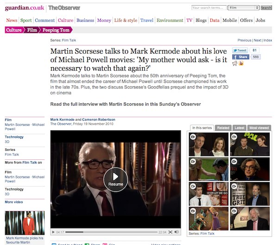278x245 pixels.
Task: Click the video progress bar
Action: 111,232
